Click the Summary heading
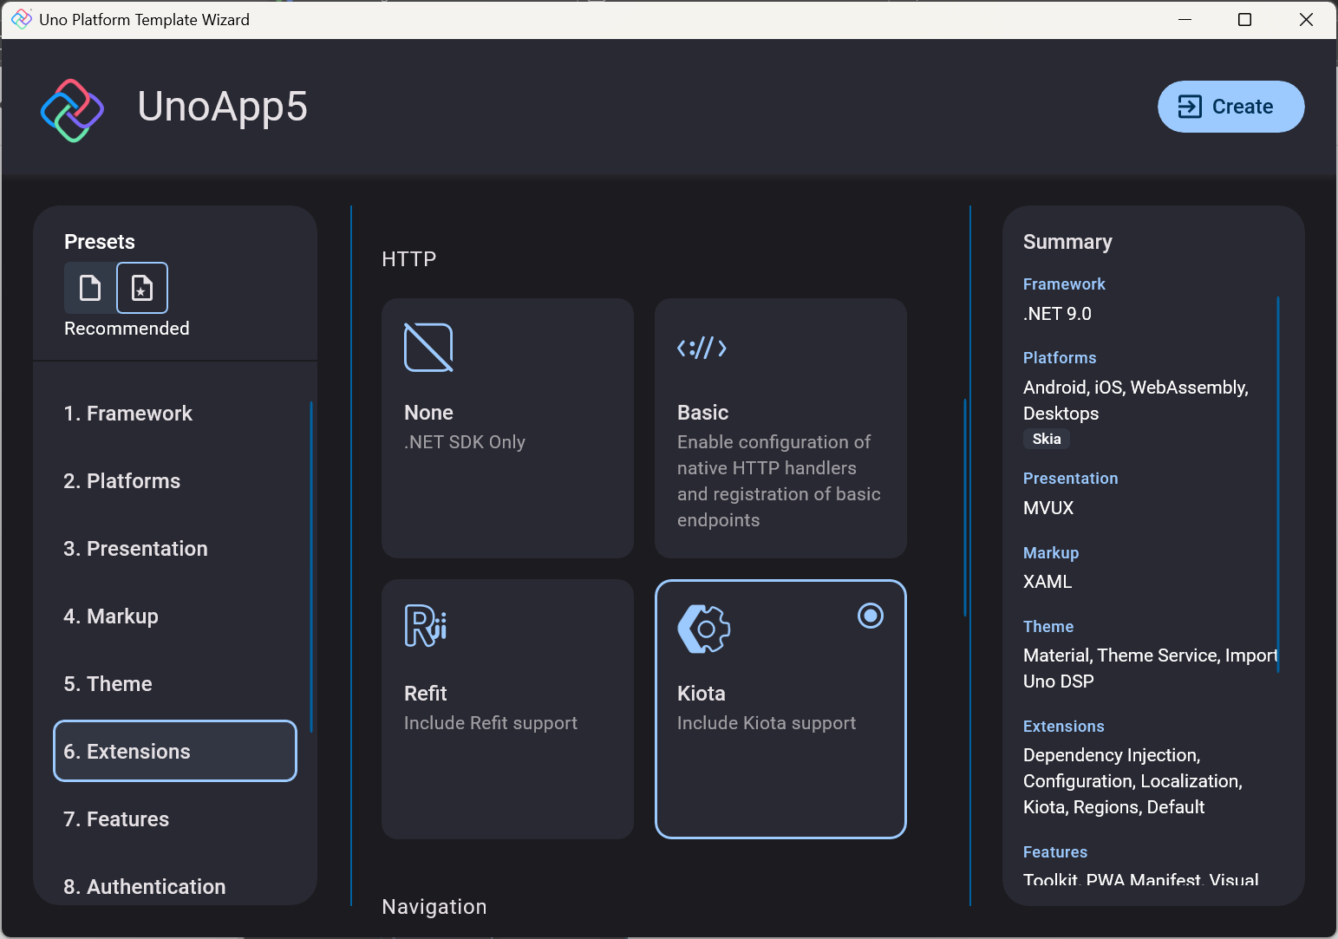This screenshot has width=1338, height=939. (1067, 242)
